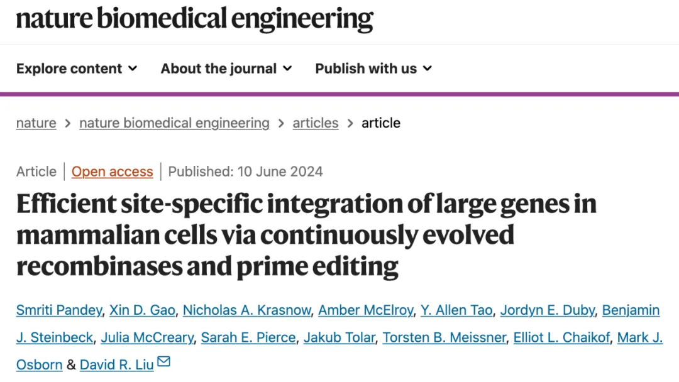Select Sarah E. Pierce author link
This screenshot has height=382, width=679.
[x=248, y=337]
